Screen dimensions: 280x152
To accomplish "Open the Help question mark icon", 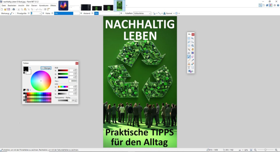I will click(278, 5).
